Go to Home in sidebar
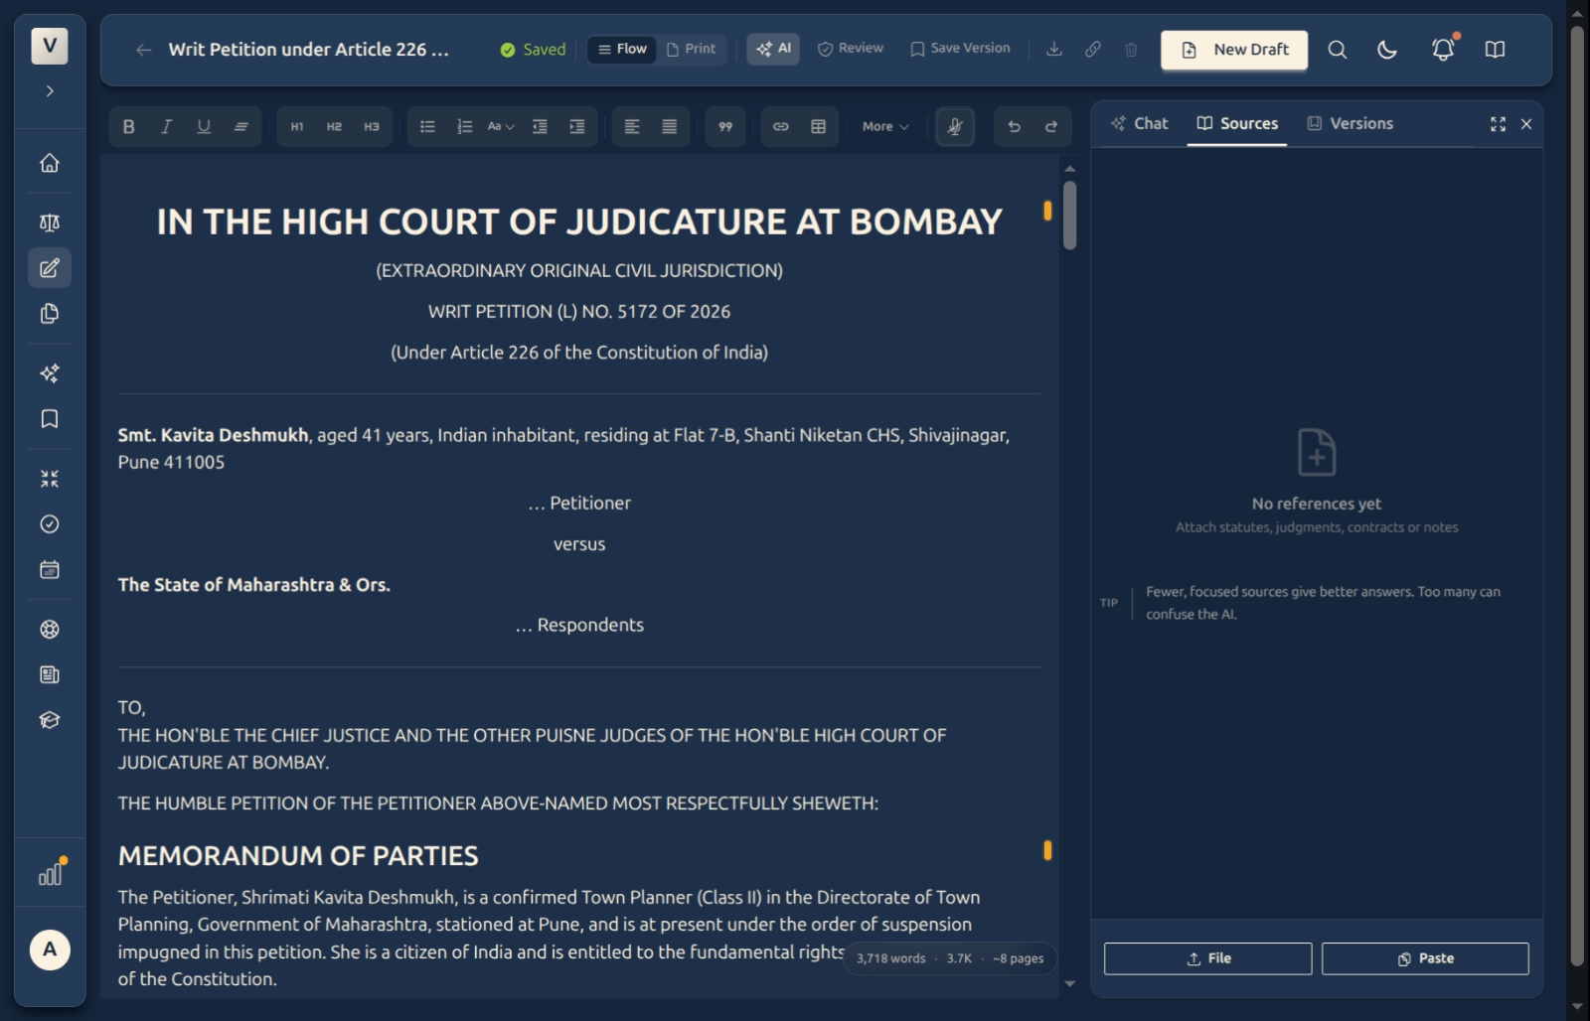 (x=50, y=163)
